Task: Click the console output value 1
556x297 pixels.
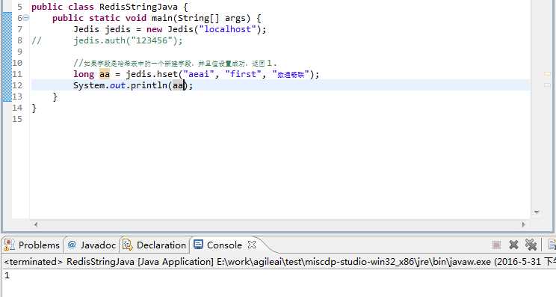Action: (7, 275)
